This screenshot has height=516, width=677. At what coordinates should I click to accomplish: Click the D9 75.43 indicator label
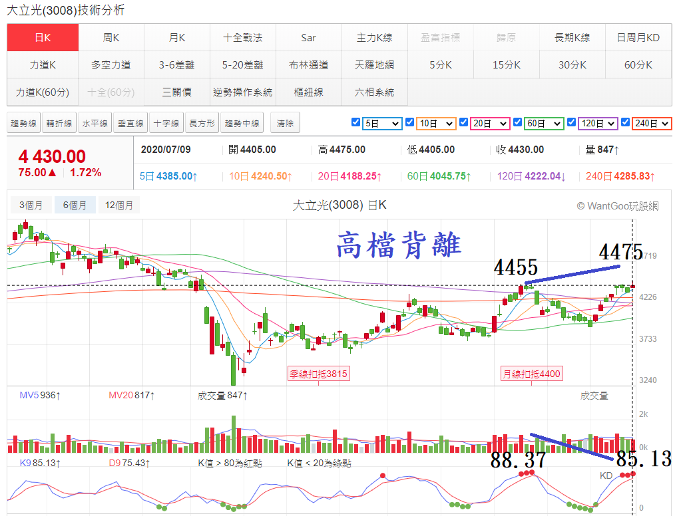click(x=130, y=463)
